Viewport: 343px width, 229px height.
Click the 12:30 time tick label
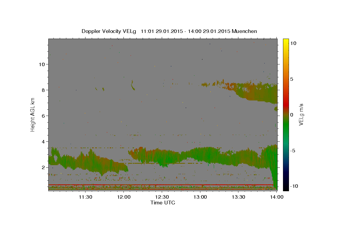tap(162, 197)
